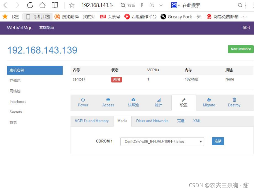
Task: Open the 快照池 camera tab
Action: point(133,102)
